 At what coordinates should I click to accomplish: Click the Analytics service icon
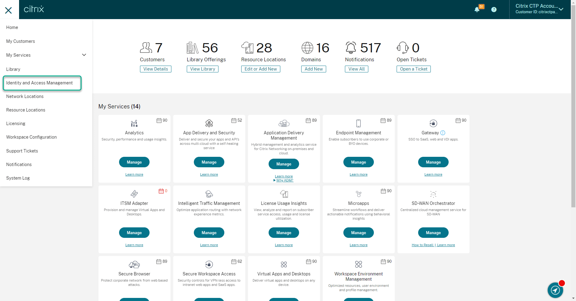[134, 124]
